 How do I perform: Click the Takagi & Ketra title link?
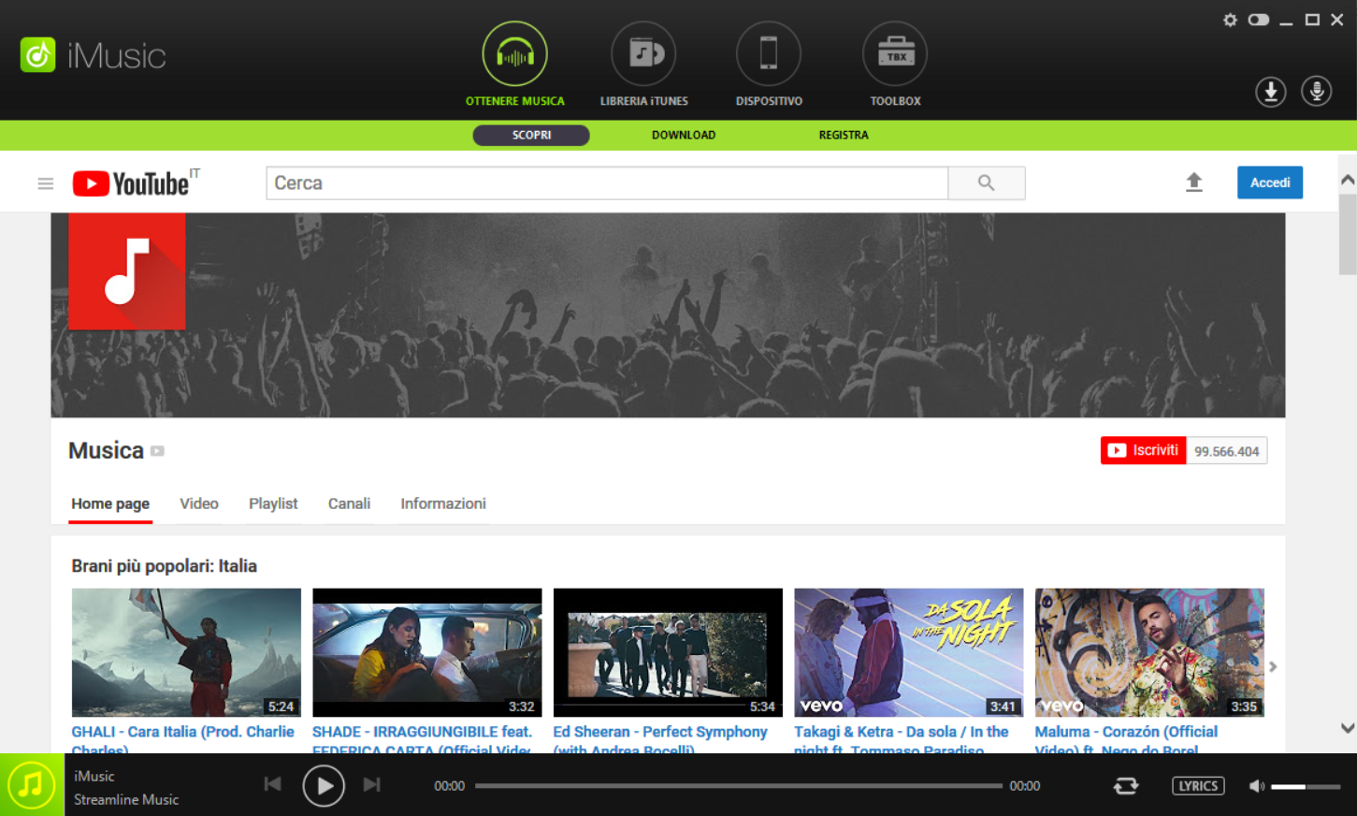pos(902,737)
